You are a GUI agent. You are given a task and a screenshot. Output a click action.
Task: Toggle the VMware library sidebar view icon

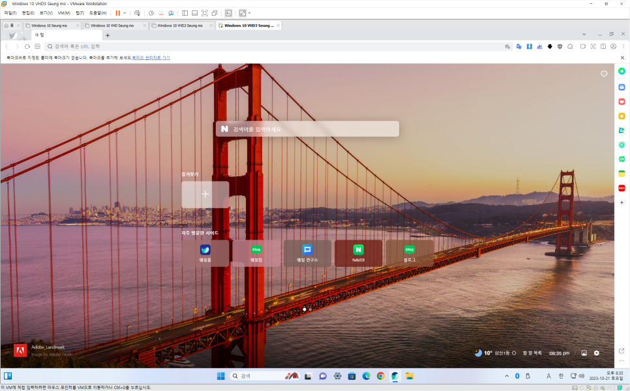click(x=185, y=13)
